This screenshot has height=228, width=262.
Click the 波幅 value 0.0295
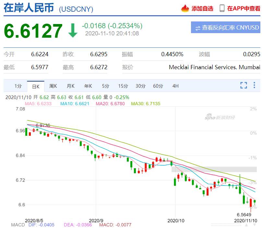[x=252, y=54]
